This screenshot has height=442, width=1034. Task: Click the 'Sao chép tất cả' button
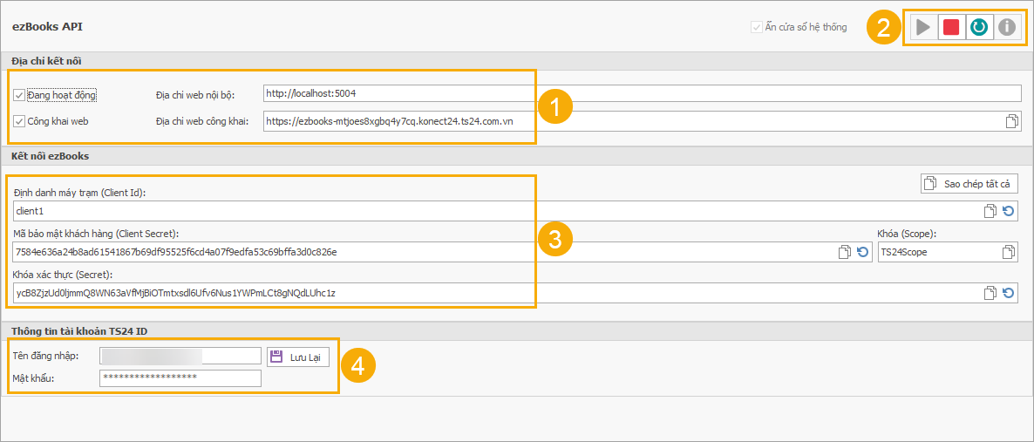pos(969,183)
